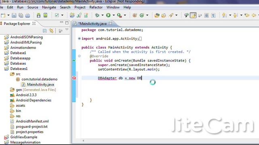Click the editor horizontal scrollbar left arrow
This screenshot has height=145, width=259.
[x=83, y=141]
